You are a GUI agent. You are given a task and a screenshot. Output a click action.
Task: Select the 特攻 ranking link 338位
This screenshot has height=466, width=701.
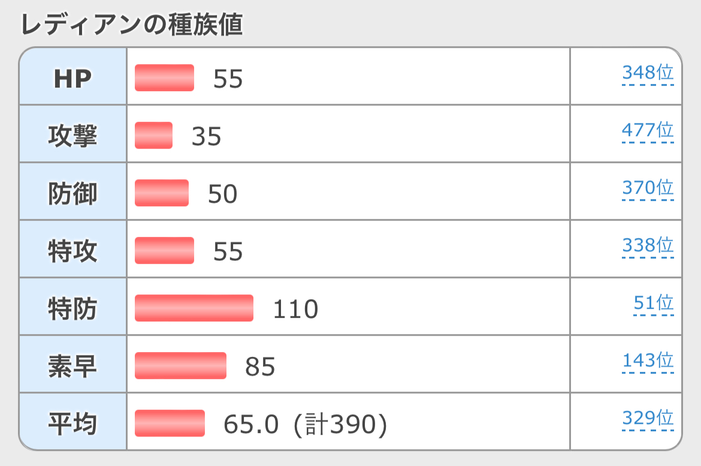coord(648,245)
